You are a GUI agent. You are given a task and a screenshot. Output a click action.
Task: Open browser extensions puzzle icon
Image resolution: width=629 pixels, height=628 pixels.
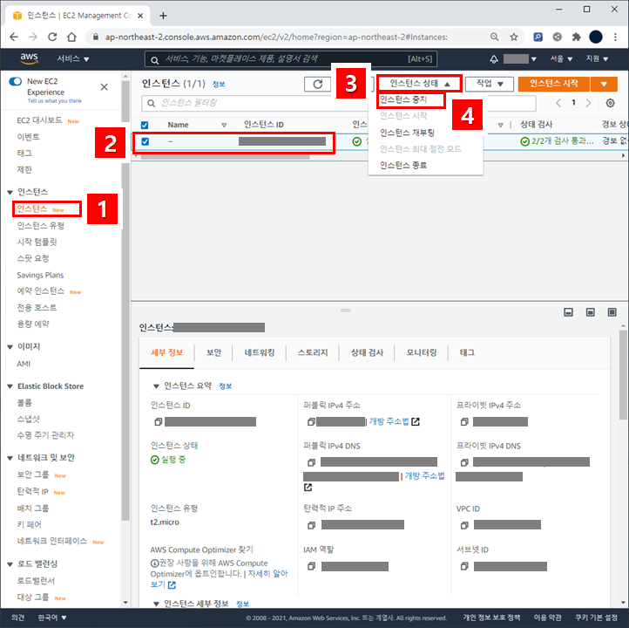coord(577,37)
